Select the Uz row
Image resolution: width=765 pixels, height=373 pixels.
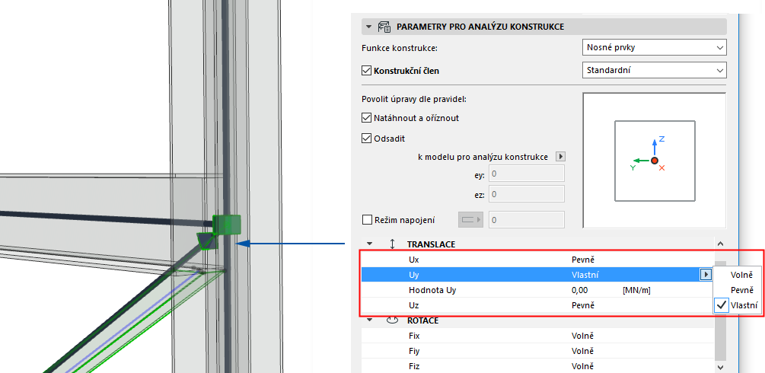537,305
